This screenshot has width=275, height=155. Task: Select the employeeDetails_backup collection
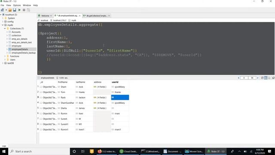coord(24,53)
